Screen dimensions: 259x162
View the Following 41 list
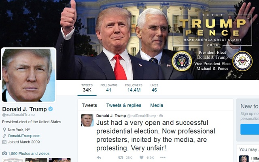pos(109,88)
